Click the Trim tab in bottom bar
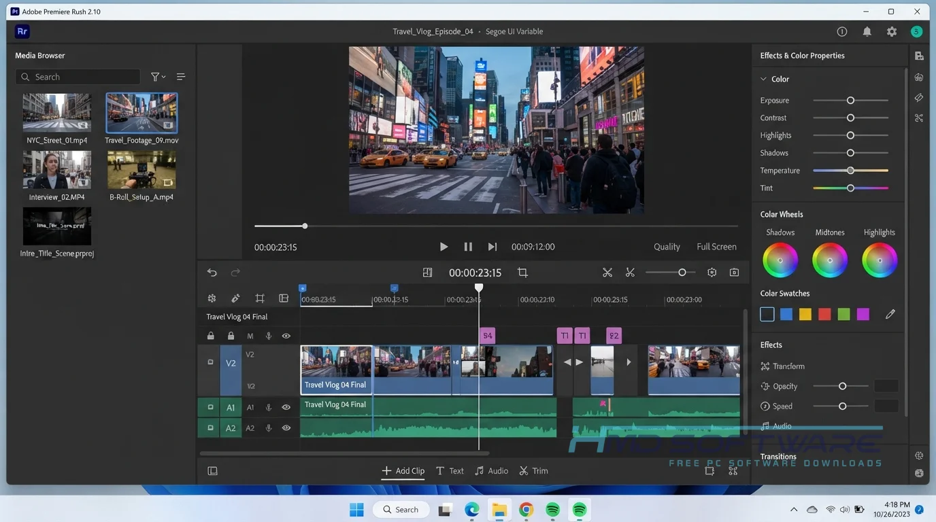Image resolution: width=936 pixels, height=522 pixels. (533, 470)
